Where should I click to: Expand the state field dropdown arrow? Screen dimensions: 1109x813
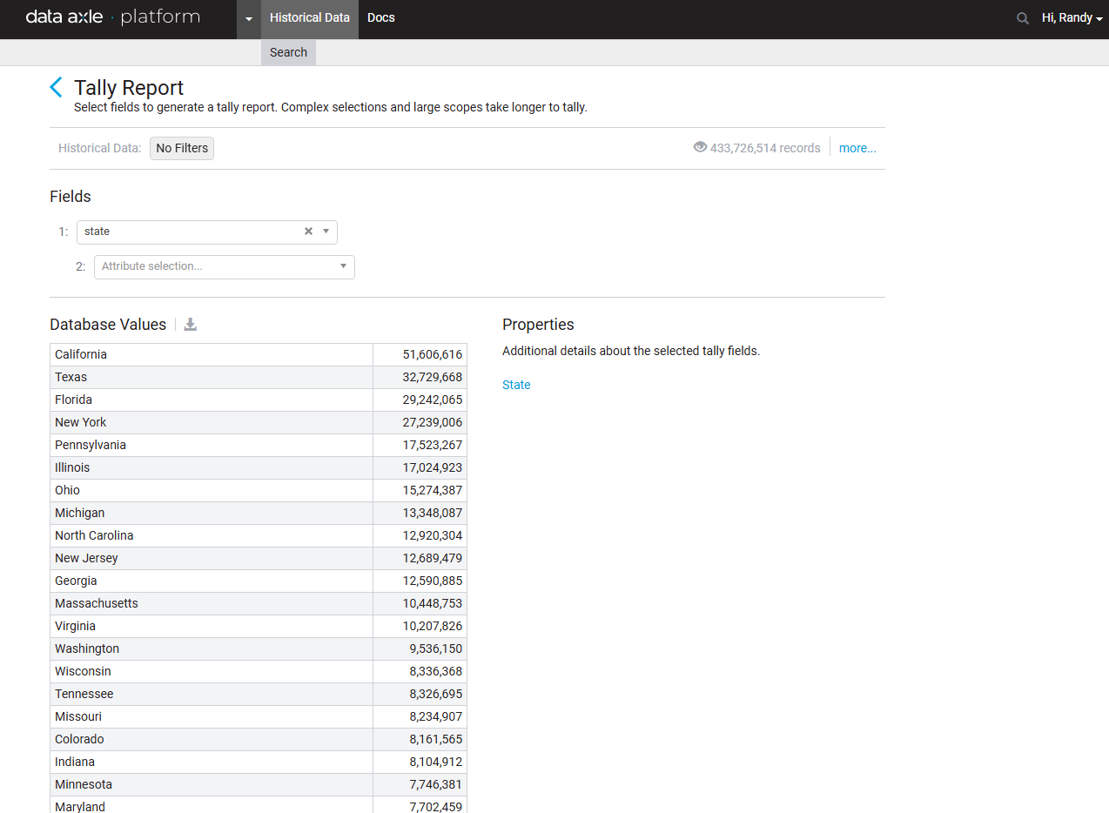tap(326, 232)
